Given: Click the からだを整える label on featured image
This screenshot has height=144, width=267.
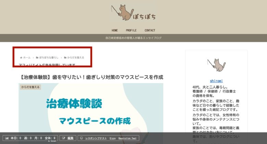Looking at the screenshot, I should tap(30, 87).
